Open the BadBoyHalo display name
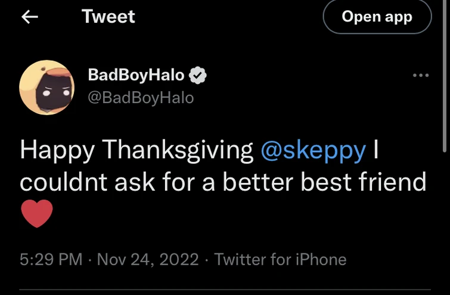This screenshot has height=295, width=450. pyautogui.click(x=136, y=74)
